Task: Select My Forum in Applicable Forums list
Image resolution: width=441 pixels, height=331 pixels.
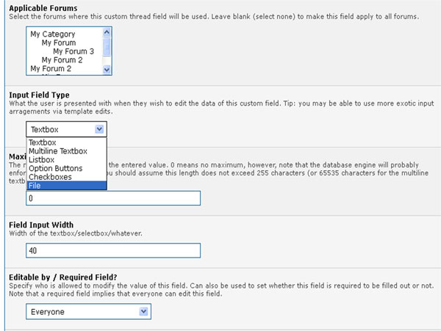Action: coord(59,43)
